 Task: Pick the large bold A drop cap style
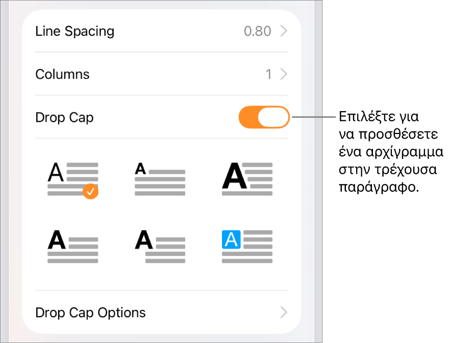coord(247,179)
